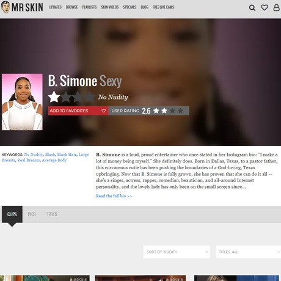The height and width of the screenshot is (281, 281).
Task: Open the user account icon
Action: (x=276, y=8)
